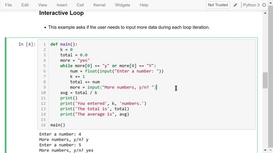The width and height of the screenshot is (273, 153).
Task: Click the pencil edit mode icon
Action: [x=235, y=5]
